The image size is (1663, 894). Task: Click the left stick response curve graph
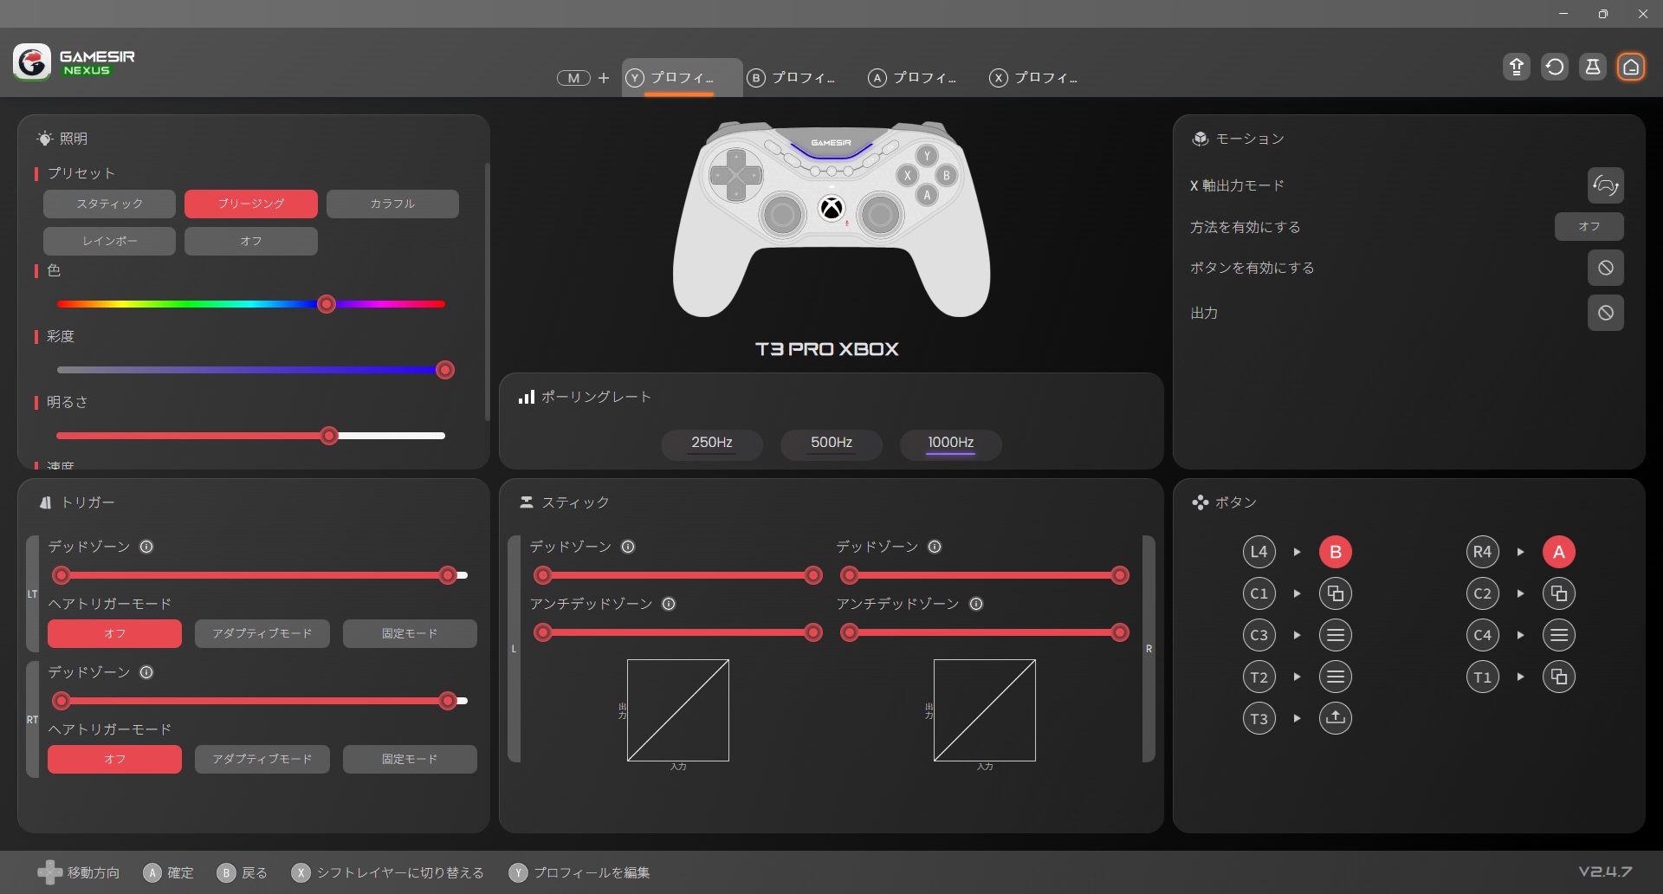pos(678,710)
